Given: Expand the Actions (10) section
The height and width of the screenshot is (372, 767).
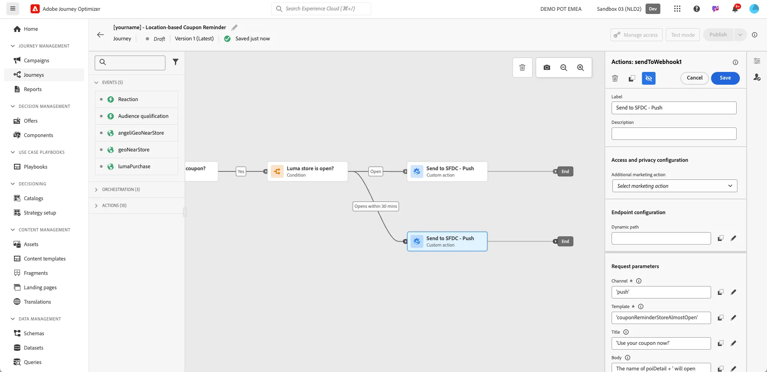Looking at the screenshot, I should [96, 205].
